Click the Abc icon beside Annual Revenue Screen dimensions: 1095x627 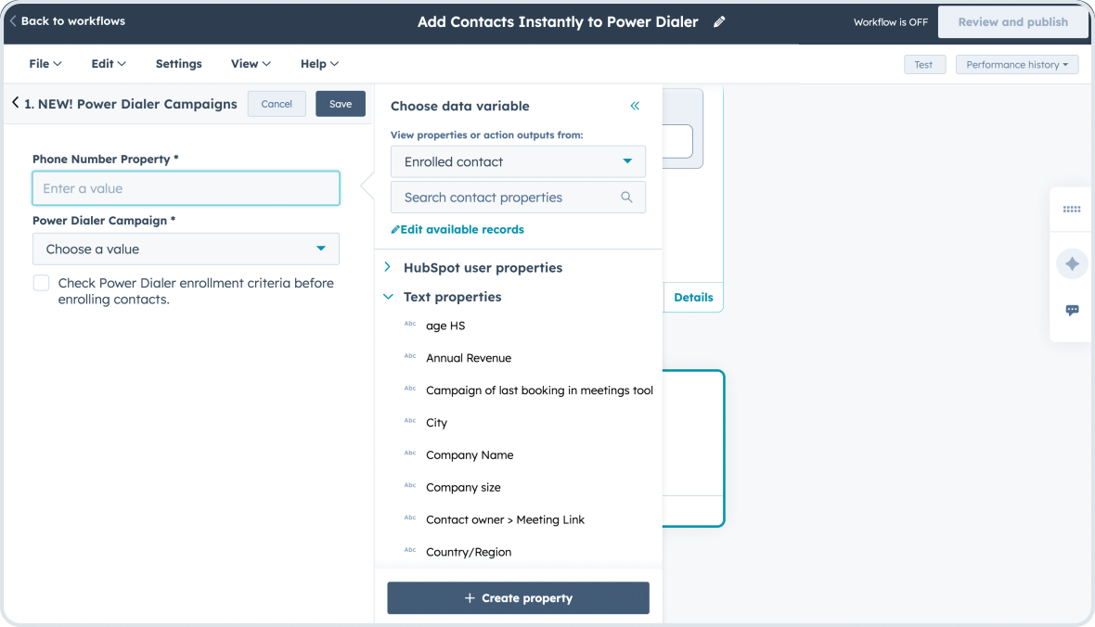coord(410,357)
